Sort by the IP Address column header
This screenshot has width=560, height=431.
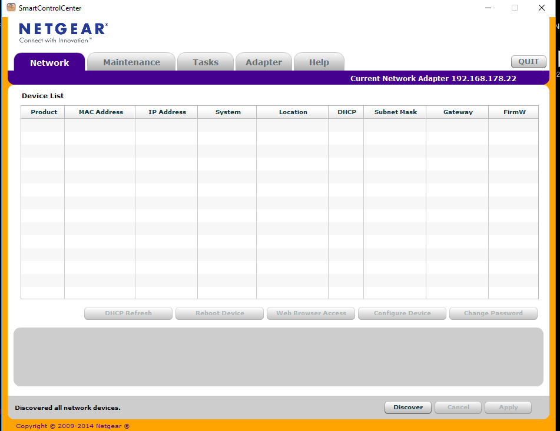167,112
